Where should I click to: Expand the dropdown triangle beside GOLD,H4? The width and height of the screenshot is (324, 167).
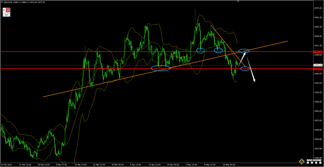[x=2, y=2]
